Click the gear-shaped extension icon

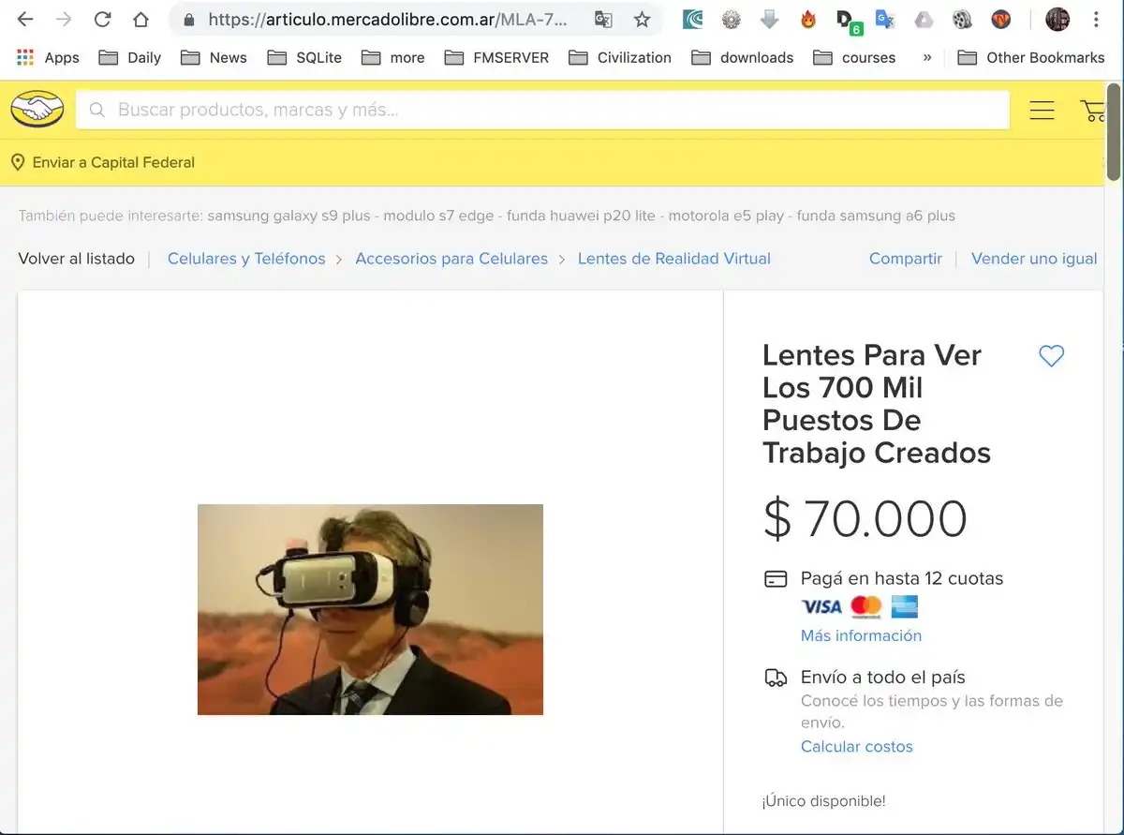[731, 19]
